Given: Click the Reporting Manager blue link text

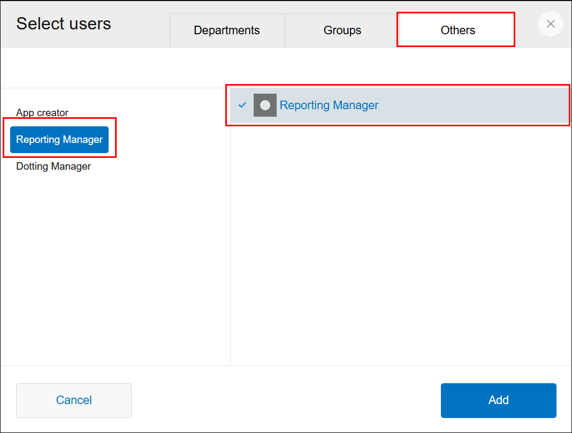Looking at the screenshot, I should [x=329, y=105].
